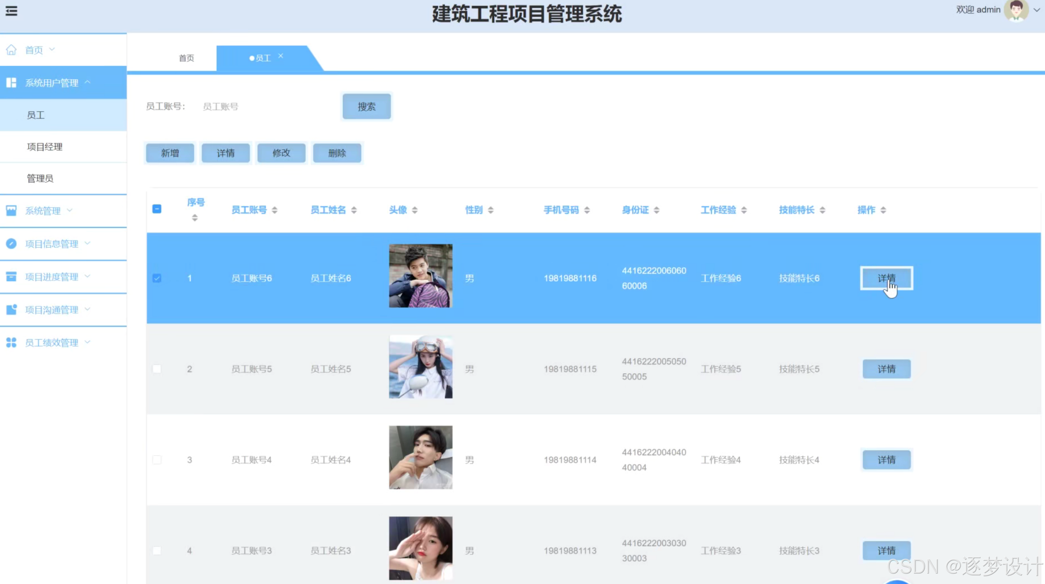Check the row 2 员工账号5 checkbox

tap(157, 369)
